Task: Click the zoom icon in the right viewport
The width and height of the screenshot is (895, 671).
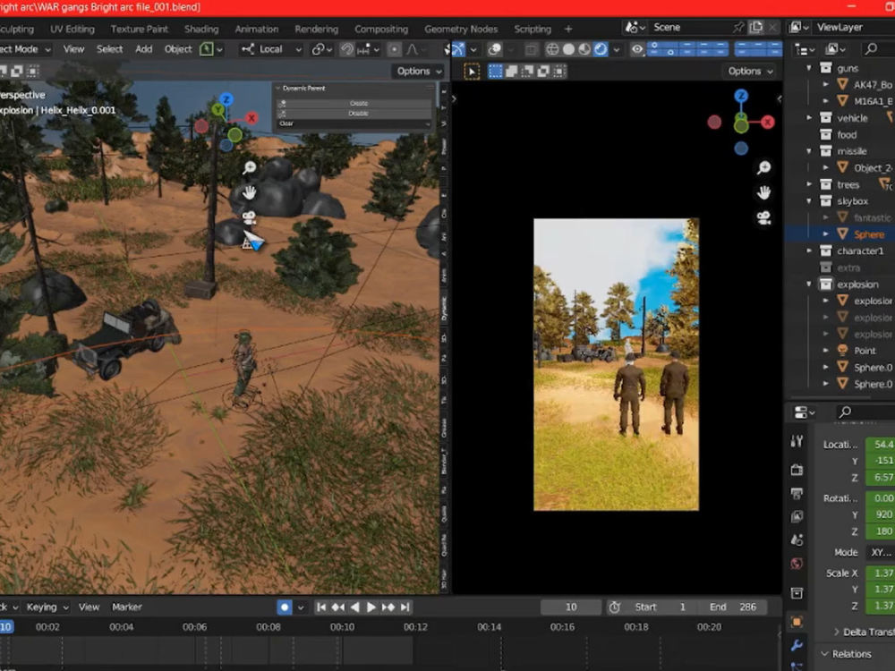Action: (x=764, y=167)
